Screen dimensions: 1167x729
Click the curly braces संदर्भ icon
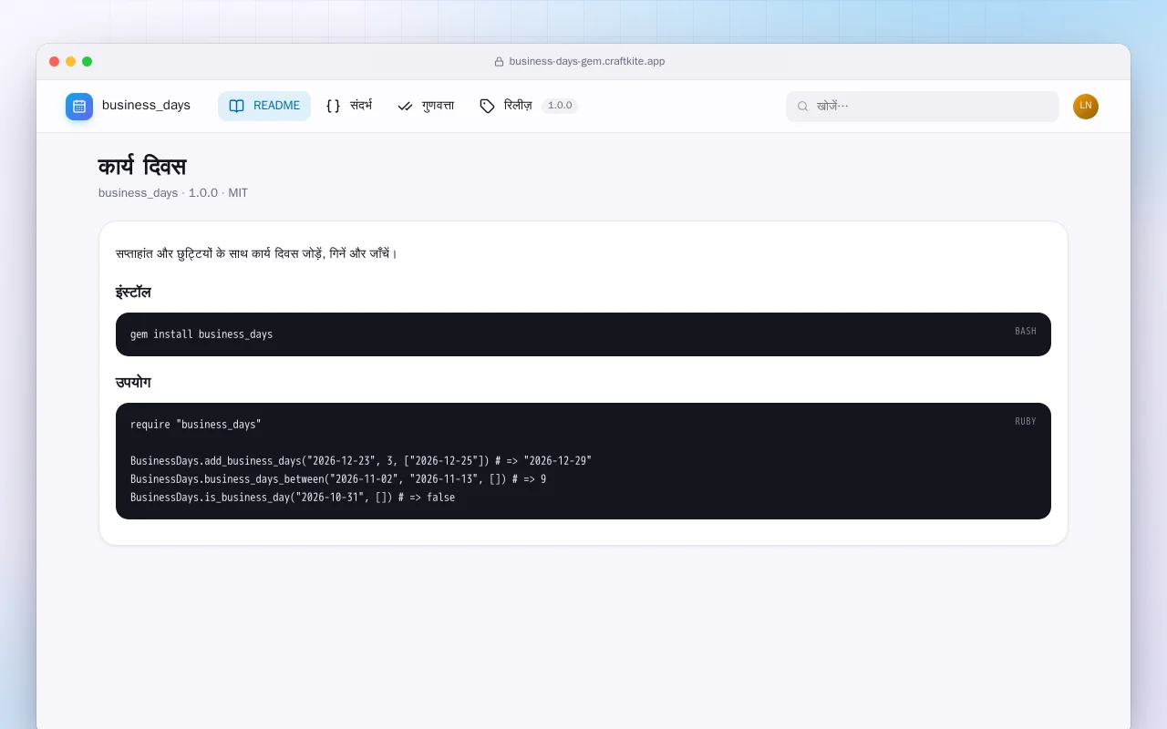333,106
